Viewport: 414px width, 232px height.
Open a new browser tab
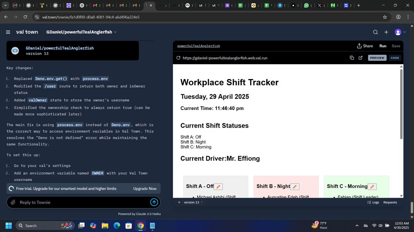click(359, 5)
